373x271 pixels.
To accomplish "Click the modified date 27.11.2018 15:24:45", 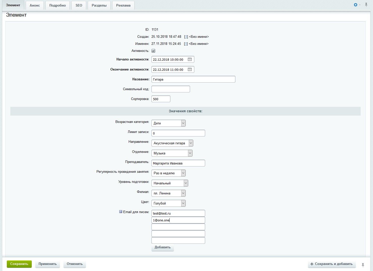I will point(166,44).
